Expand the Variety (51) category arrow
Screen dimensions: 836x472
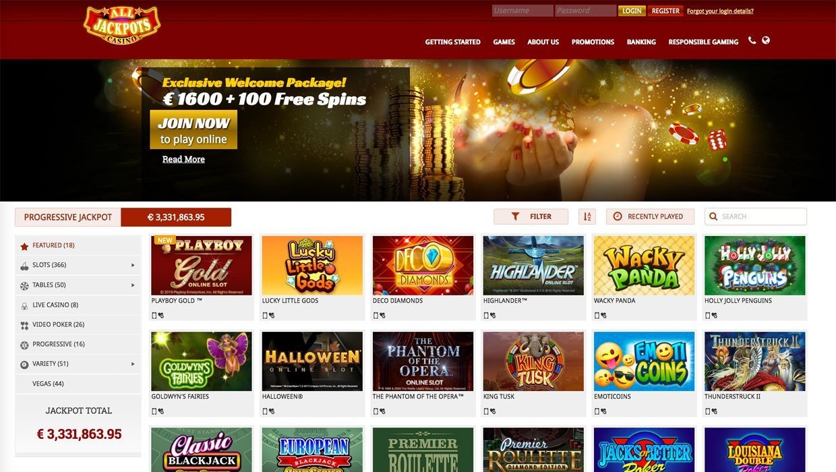133,364
